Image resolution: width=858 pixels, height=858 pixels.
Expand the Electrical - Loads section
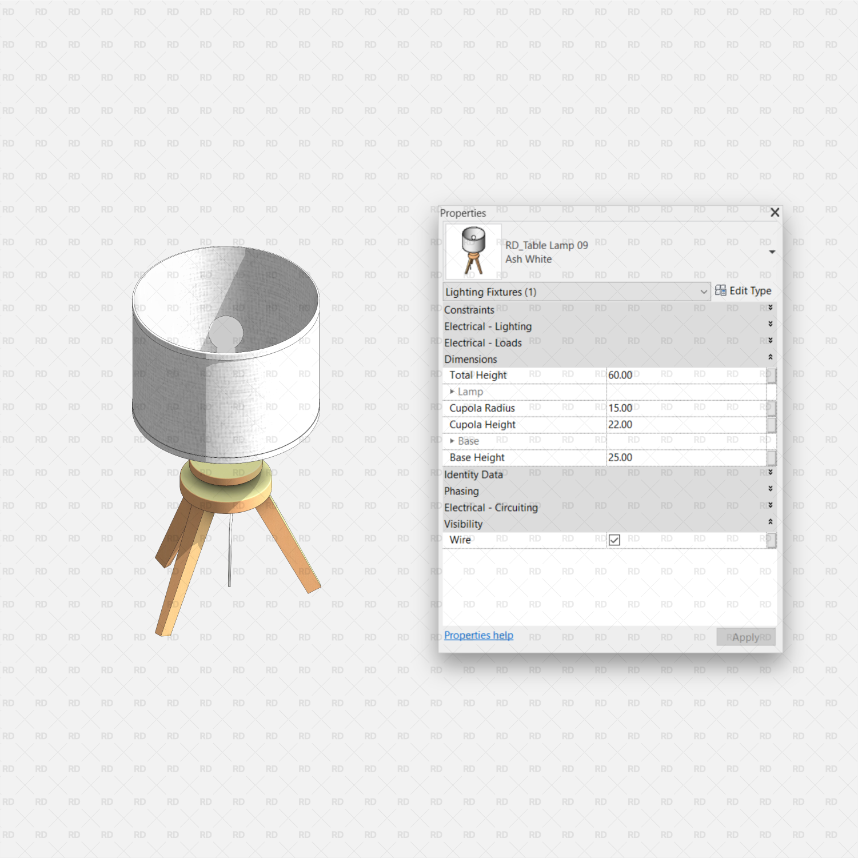(x=770, y=340)
